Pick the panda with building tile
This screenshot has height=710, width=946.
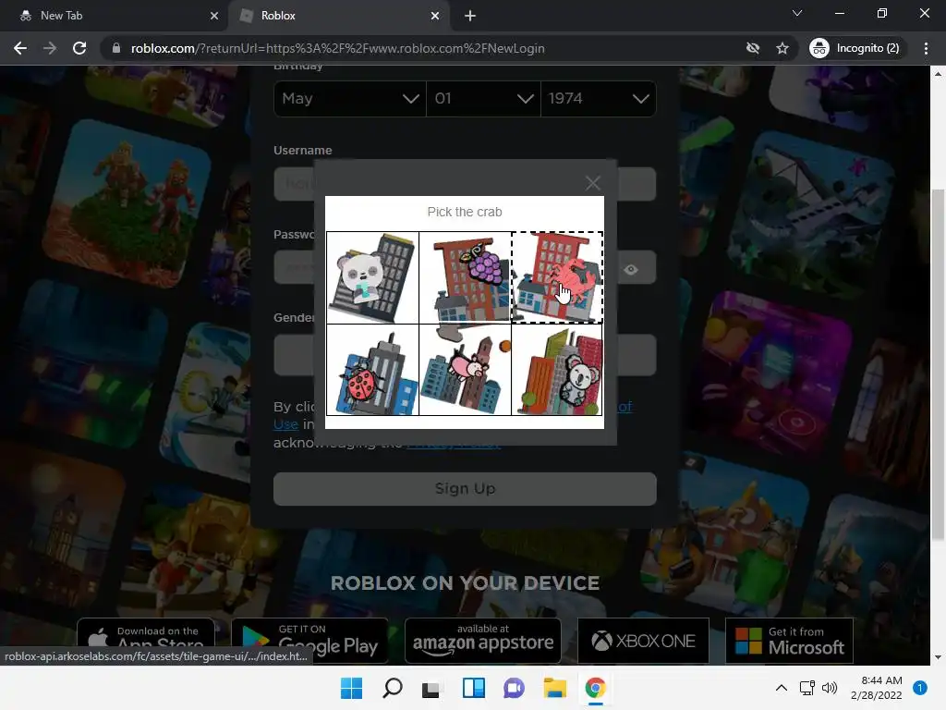(373, 277)
